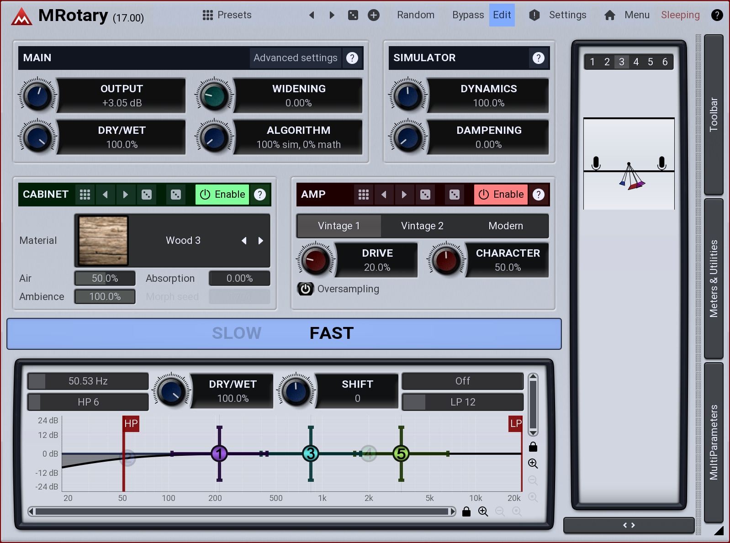Open the LP 12 filter type selector
730x543 pixels.
(462, 402)
